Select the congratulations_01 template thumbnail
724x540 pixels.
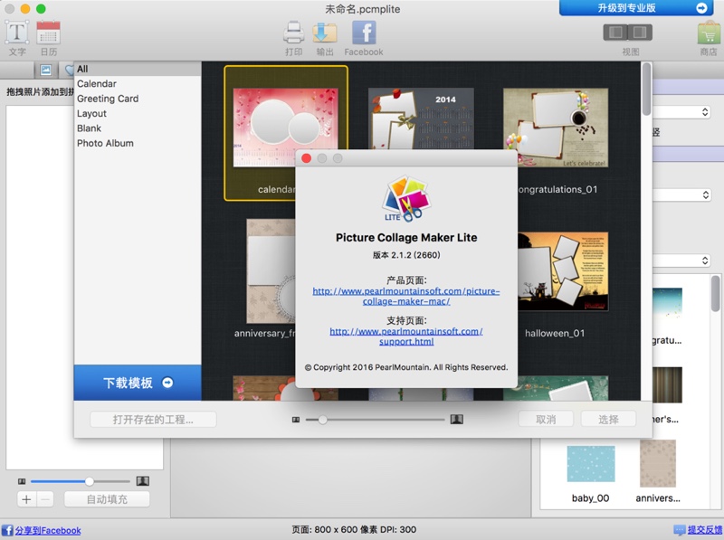[556, 128]
